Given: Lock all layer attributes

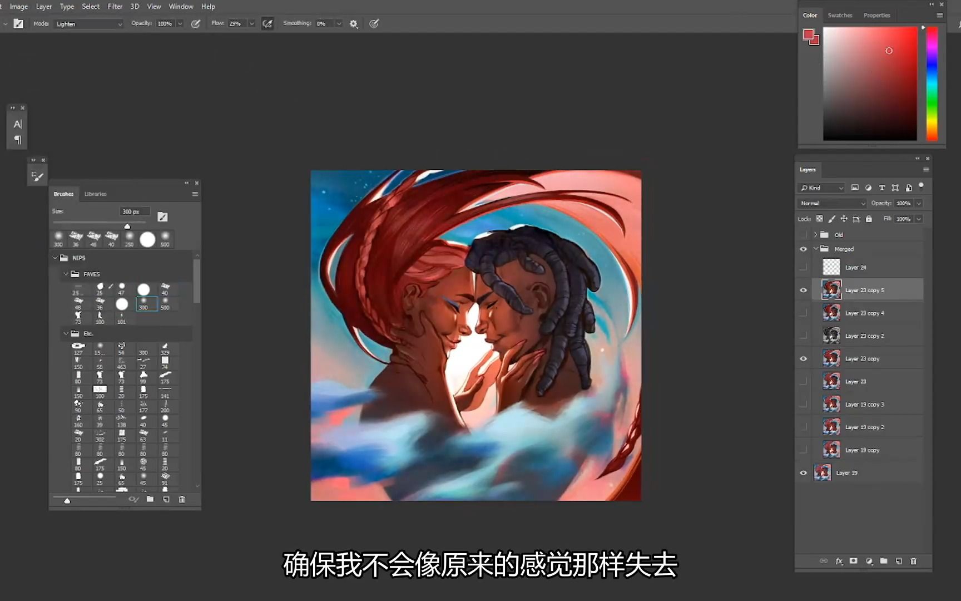Looking at the screenshot, I should [x=869, y=219].
